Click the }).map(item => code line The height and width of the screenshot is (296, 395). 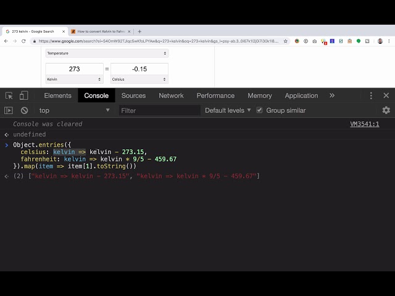point(75,166)
